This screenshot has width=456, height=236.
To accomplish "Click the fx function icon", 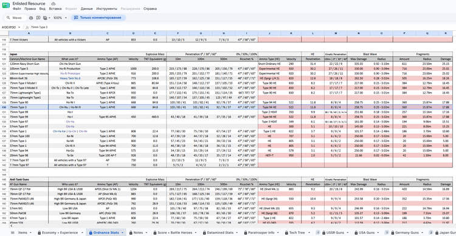I will pyautogui.click(x=27, y=27).
